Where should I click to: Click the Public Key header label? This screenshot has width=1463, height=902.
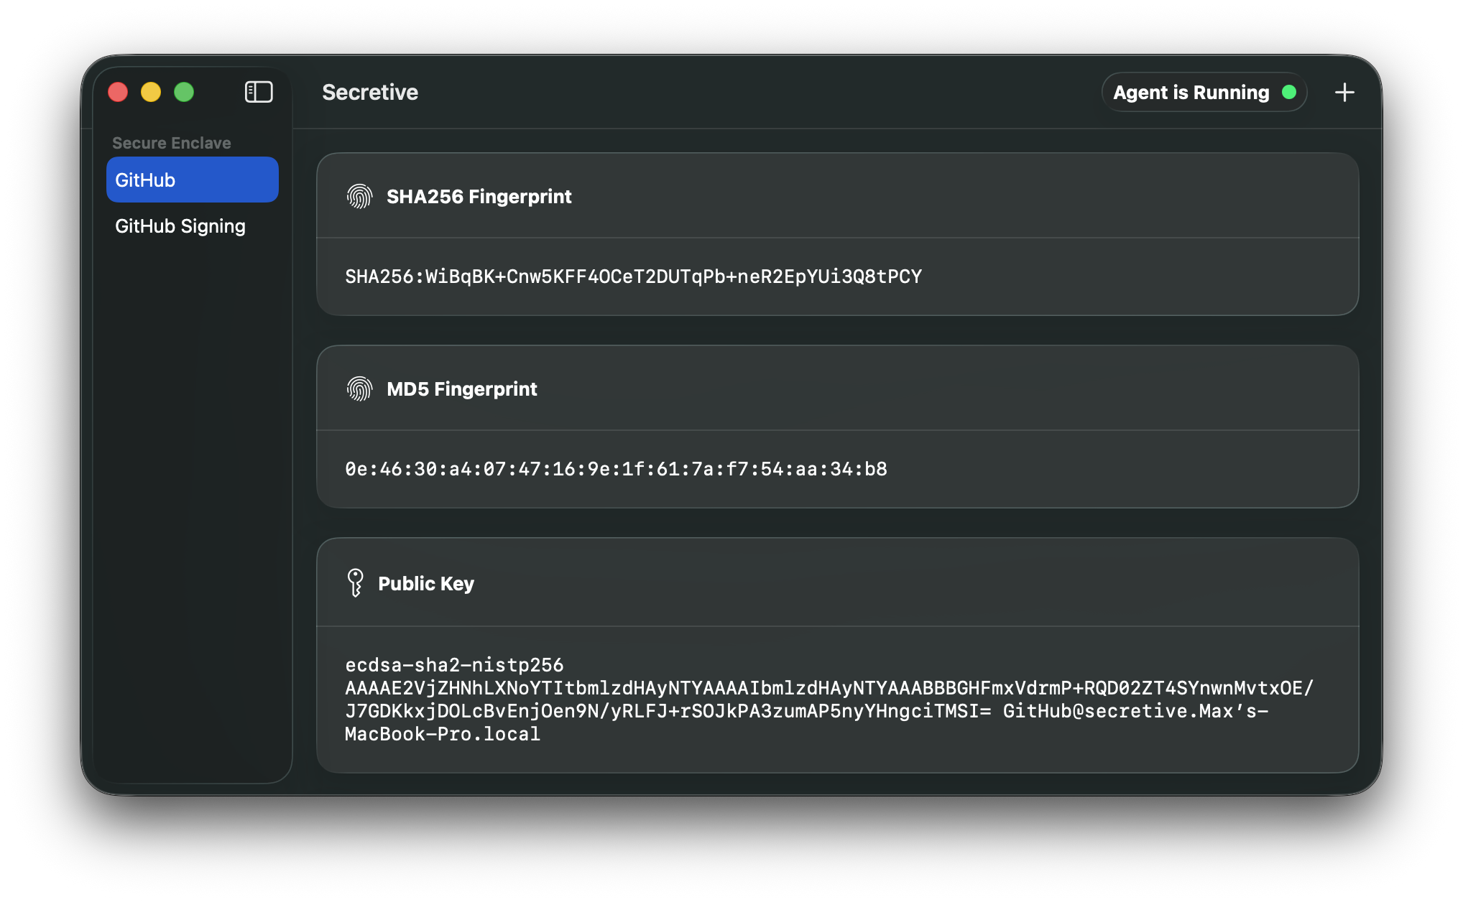[425, 583]
